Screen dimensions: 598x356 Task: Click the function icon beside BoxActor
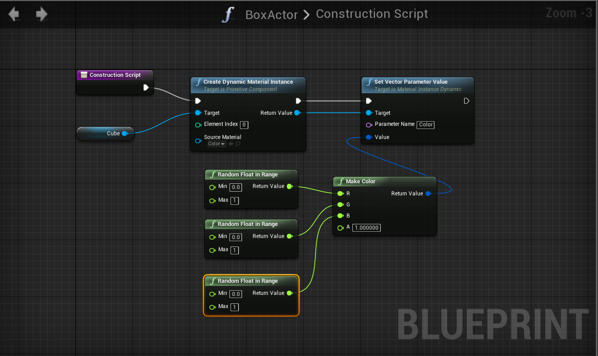228,14
